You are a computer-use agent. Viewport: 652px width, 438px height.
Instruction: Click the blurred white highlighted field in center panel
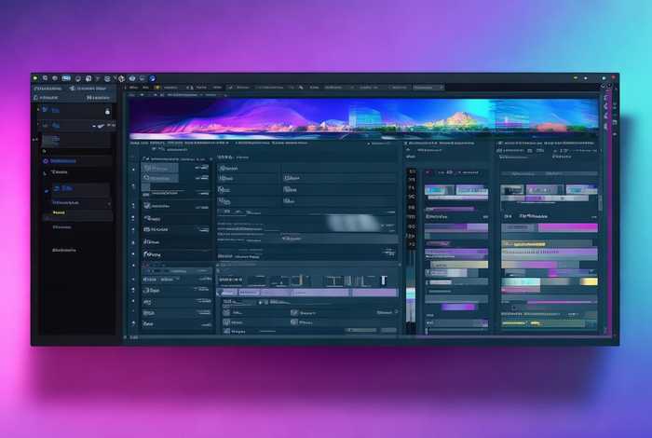351,224
